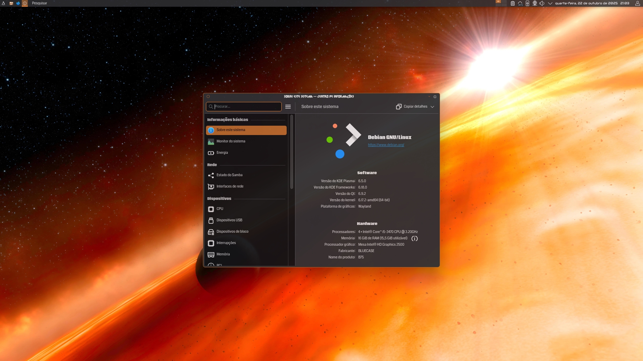Image resolution: width=643 pixels, height=361 pixels.
Task: Open Estado do Samba page
Action: [246, 175]
